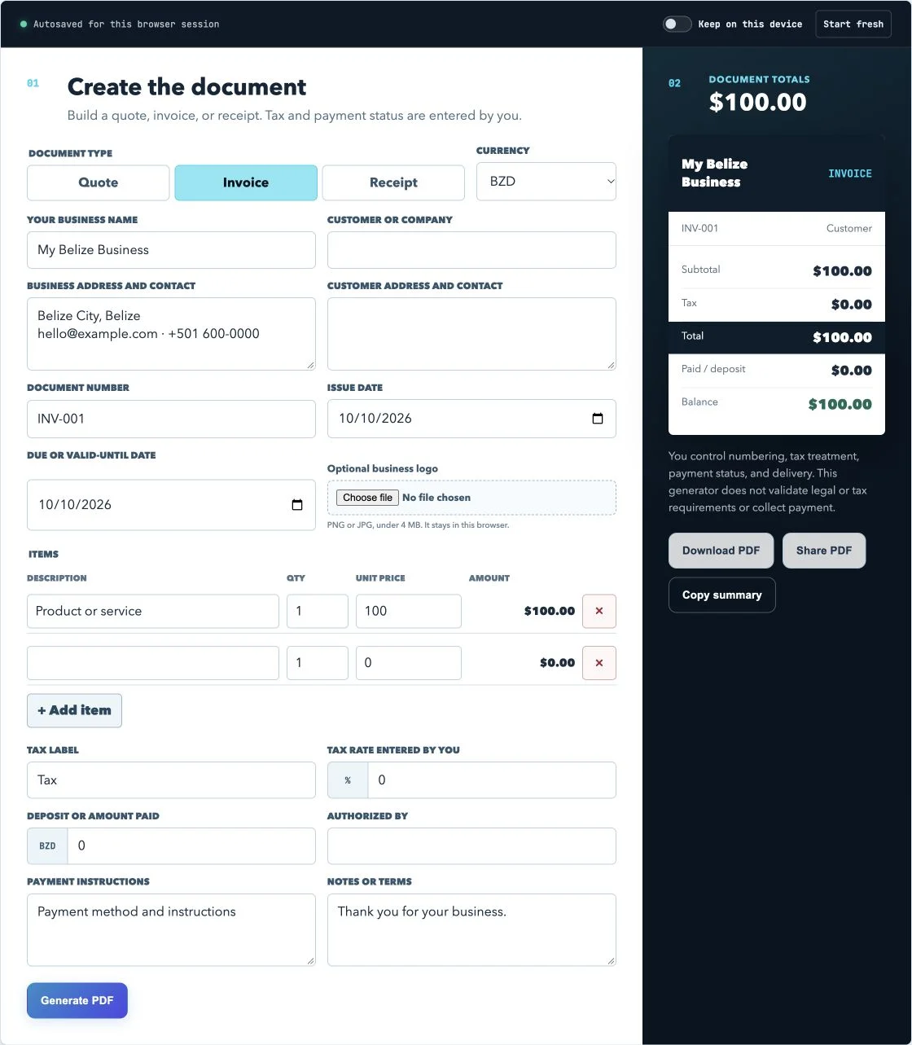This screenshot has height=1045, width=912.
Task: Focus the Deposit or Amount Paid field
Action: click(191, 846)
